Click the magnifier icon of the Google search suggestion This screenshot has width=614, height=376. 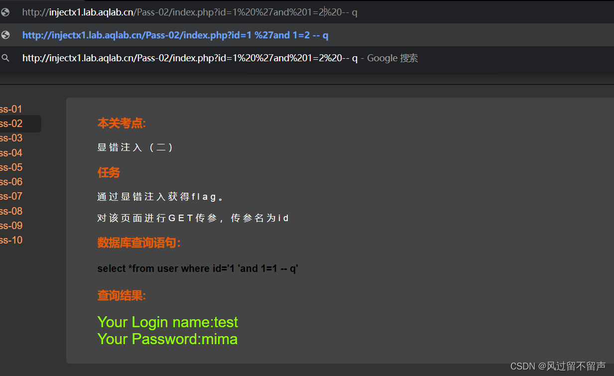click(x=6, y=58)
